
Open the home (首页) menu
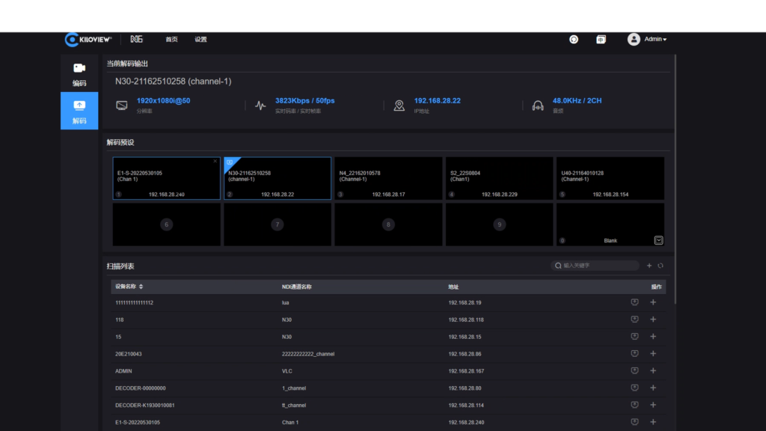[171, 40]
